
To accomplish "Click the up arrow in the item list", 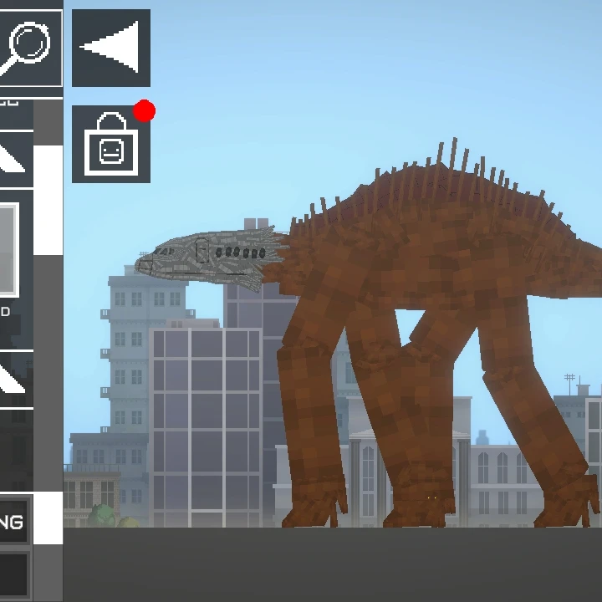I will pos(16,160).
